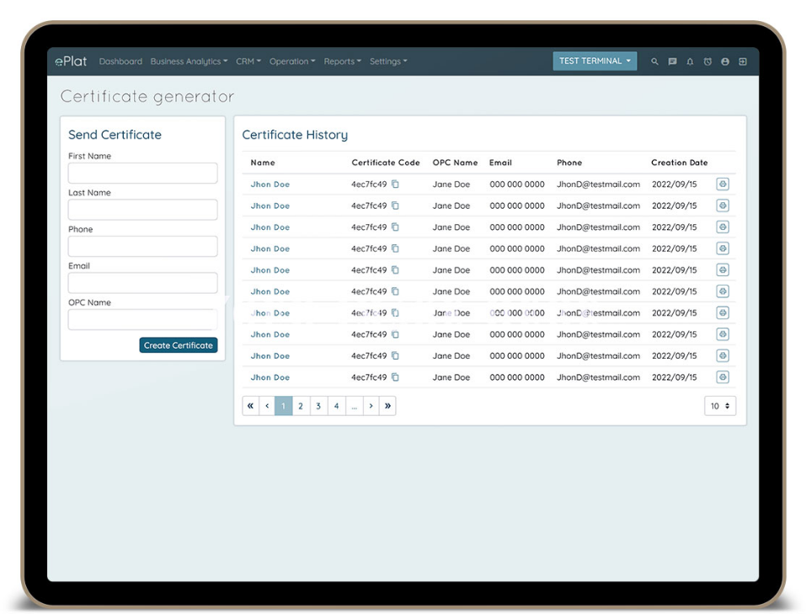Print the certificate in the second table row
806x614 pixels.
coord(723,206)
